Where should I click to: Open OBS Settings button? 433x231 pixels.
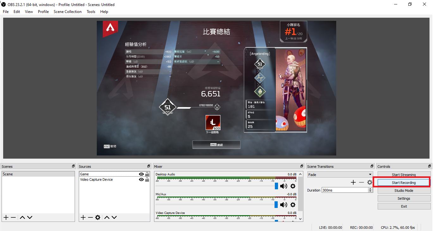[404, 198]
